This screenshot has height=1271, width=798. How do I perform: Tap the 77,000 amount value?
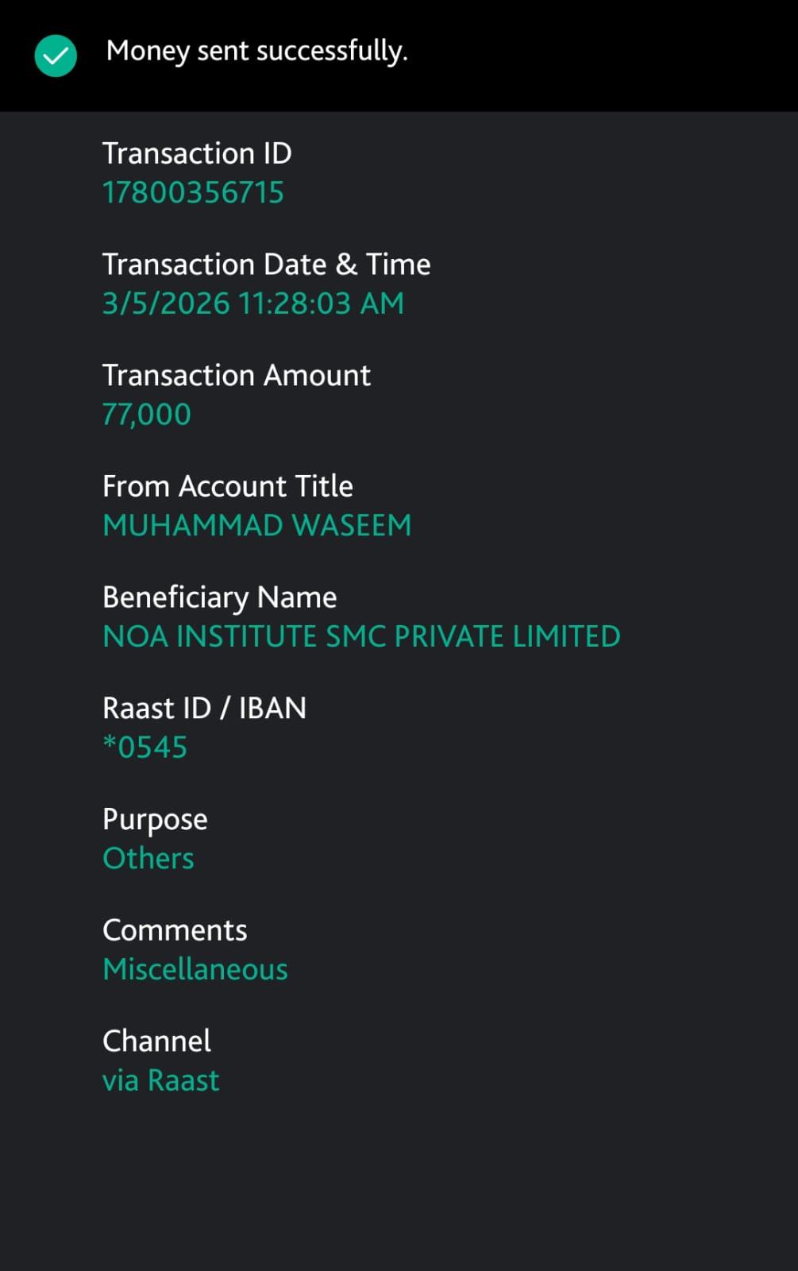pyautogui.click(x=147, y=414)
